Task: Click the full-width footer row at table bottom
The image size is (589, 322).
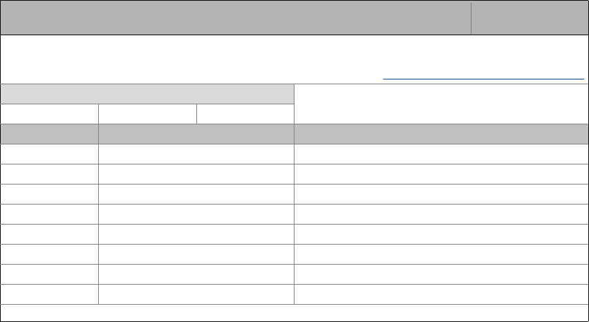Action: (294, 312)
